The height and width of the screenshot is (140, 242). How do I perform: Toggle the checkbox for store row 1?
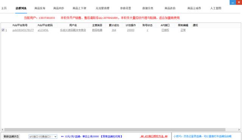click(3, 30)
